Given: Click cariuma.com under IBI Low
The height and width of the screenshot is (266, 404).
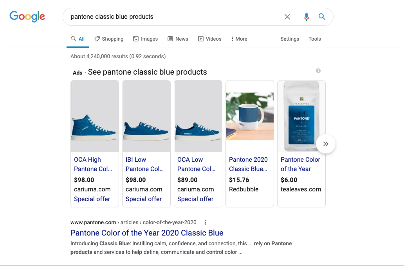Looking at the screenshot, I should (144, 189).
